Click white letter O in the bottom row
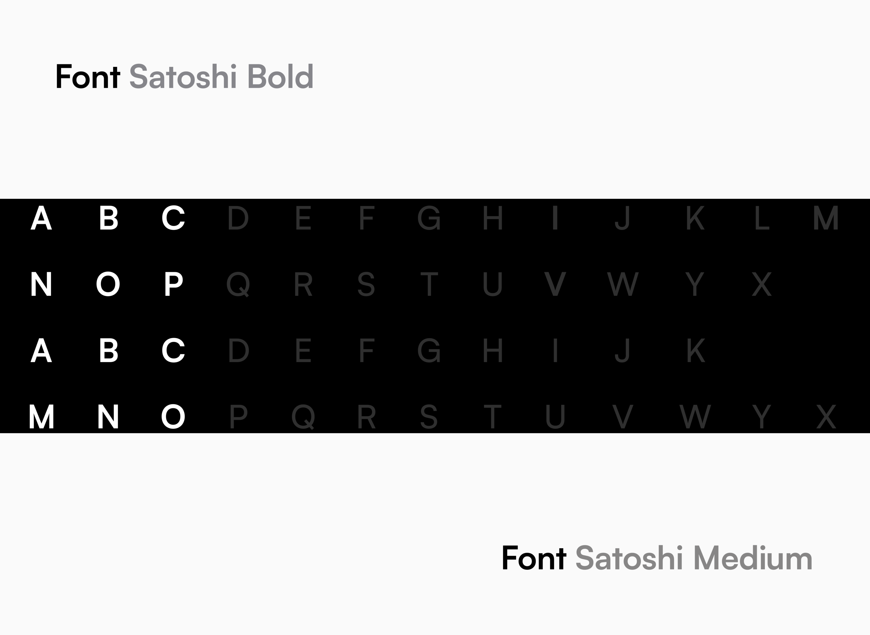This screenshot has height=635, width=870. 173,417
